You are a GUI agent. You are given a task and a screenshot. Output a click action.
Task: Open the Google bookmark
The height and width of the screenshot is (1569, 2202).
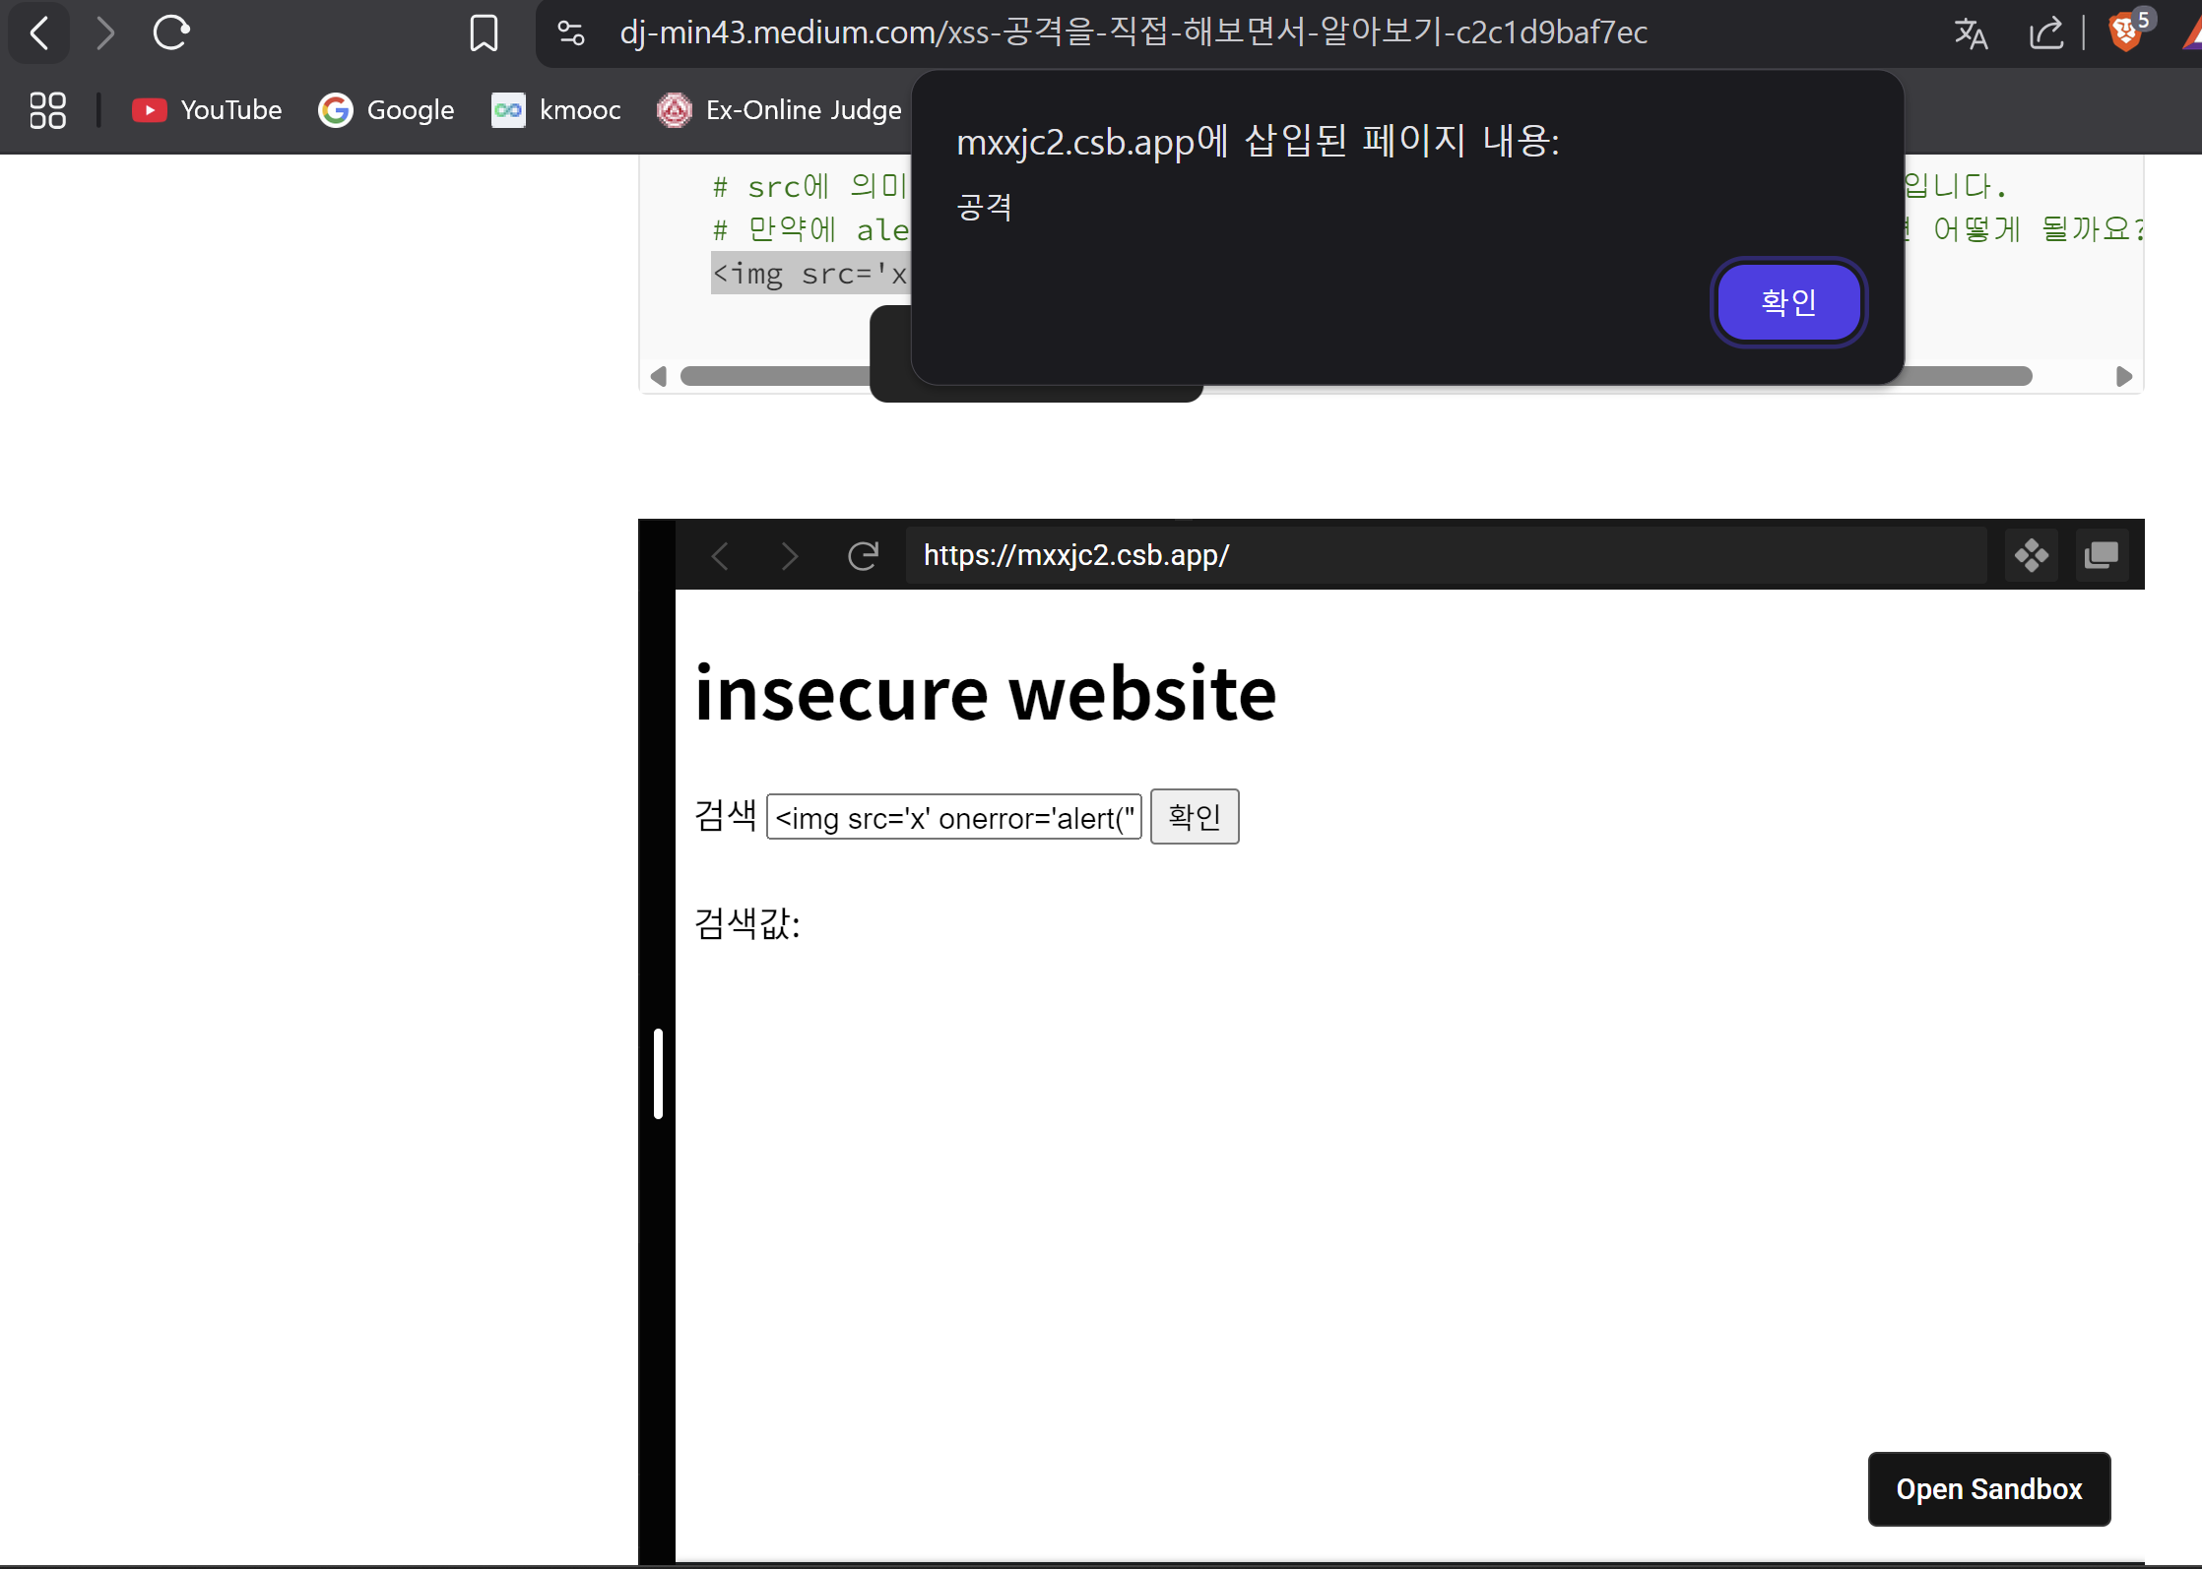click(x=386, y=109)
